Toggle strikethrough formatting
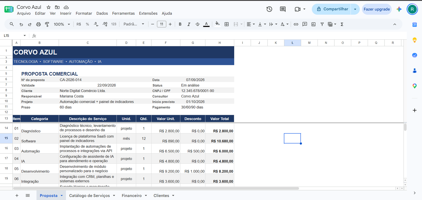The image size is (422, 200). click(x=198, y=24)
